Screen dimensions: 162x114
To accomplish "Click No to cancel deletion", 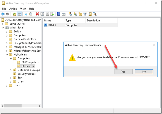I will [144, 71].
